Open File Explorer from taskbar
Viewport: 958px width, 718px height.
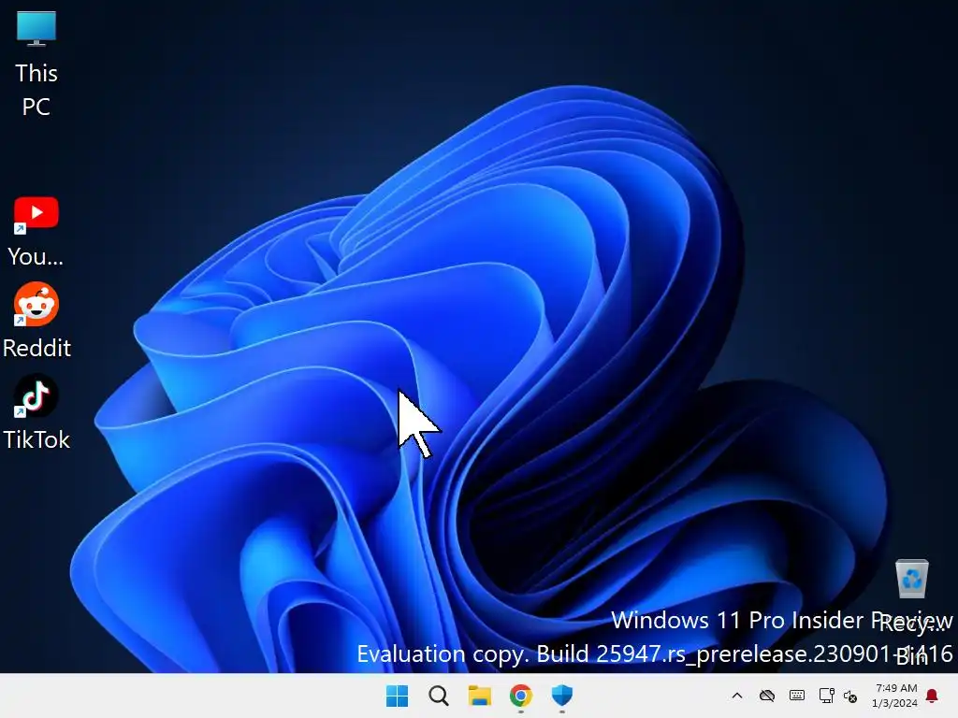pos(480,696)
